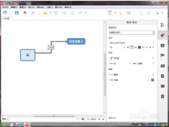Viewport: 169px width, 127px height.
Task: Open the 编辑(E) menu
Action: (14, 7)
